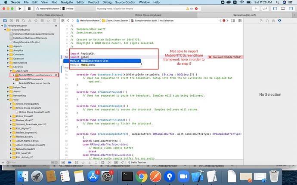
Task: Click the navigator Filter field
Action: (30, 163)
